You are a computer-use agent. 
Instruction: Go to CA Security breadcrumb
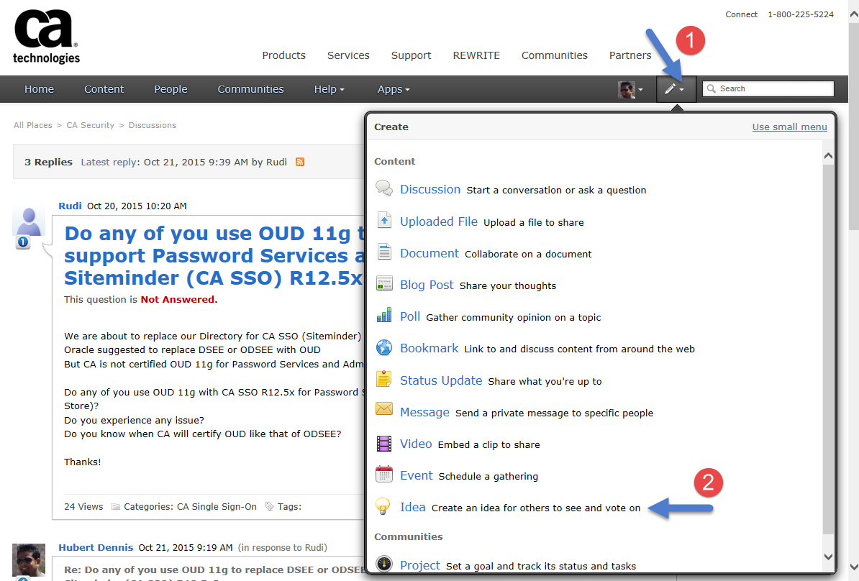click(91, 125)
